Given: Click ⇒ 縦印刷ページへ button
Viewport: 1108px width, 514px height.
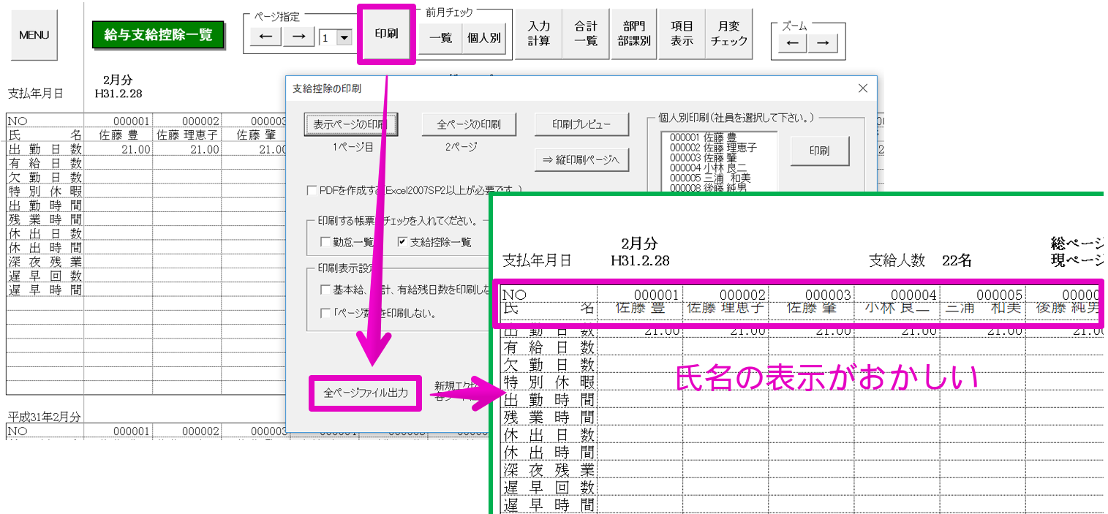Looking at the screenshot, I should click(x=581, y=159).
